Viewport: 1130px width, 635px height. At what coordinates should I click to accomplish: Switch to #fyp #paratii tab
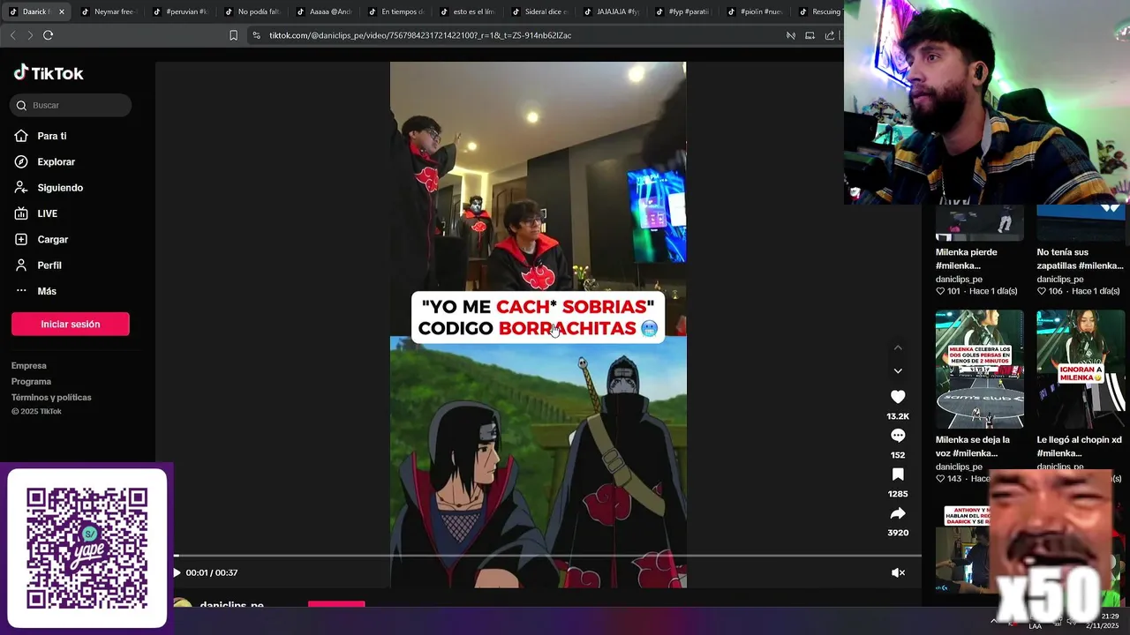(683, 12)
